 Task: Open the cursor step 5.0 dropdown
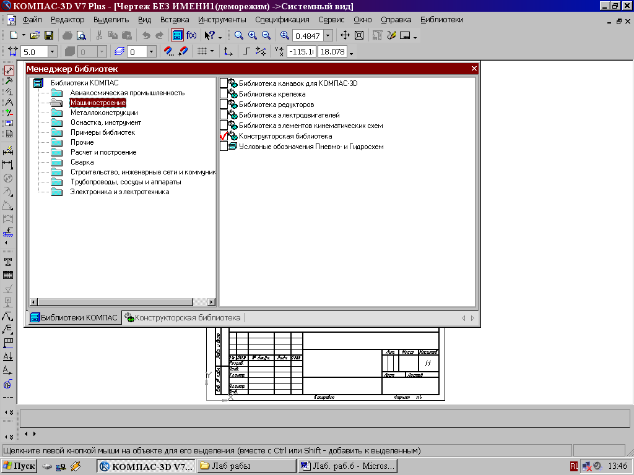click(x=52, y=52)
